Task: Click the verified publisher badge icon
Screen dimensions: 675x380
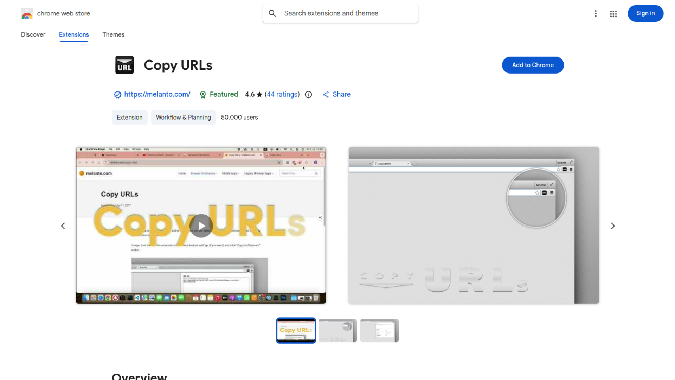Action: tap(117, 94)
